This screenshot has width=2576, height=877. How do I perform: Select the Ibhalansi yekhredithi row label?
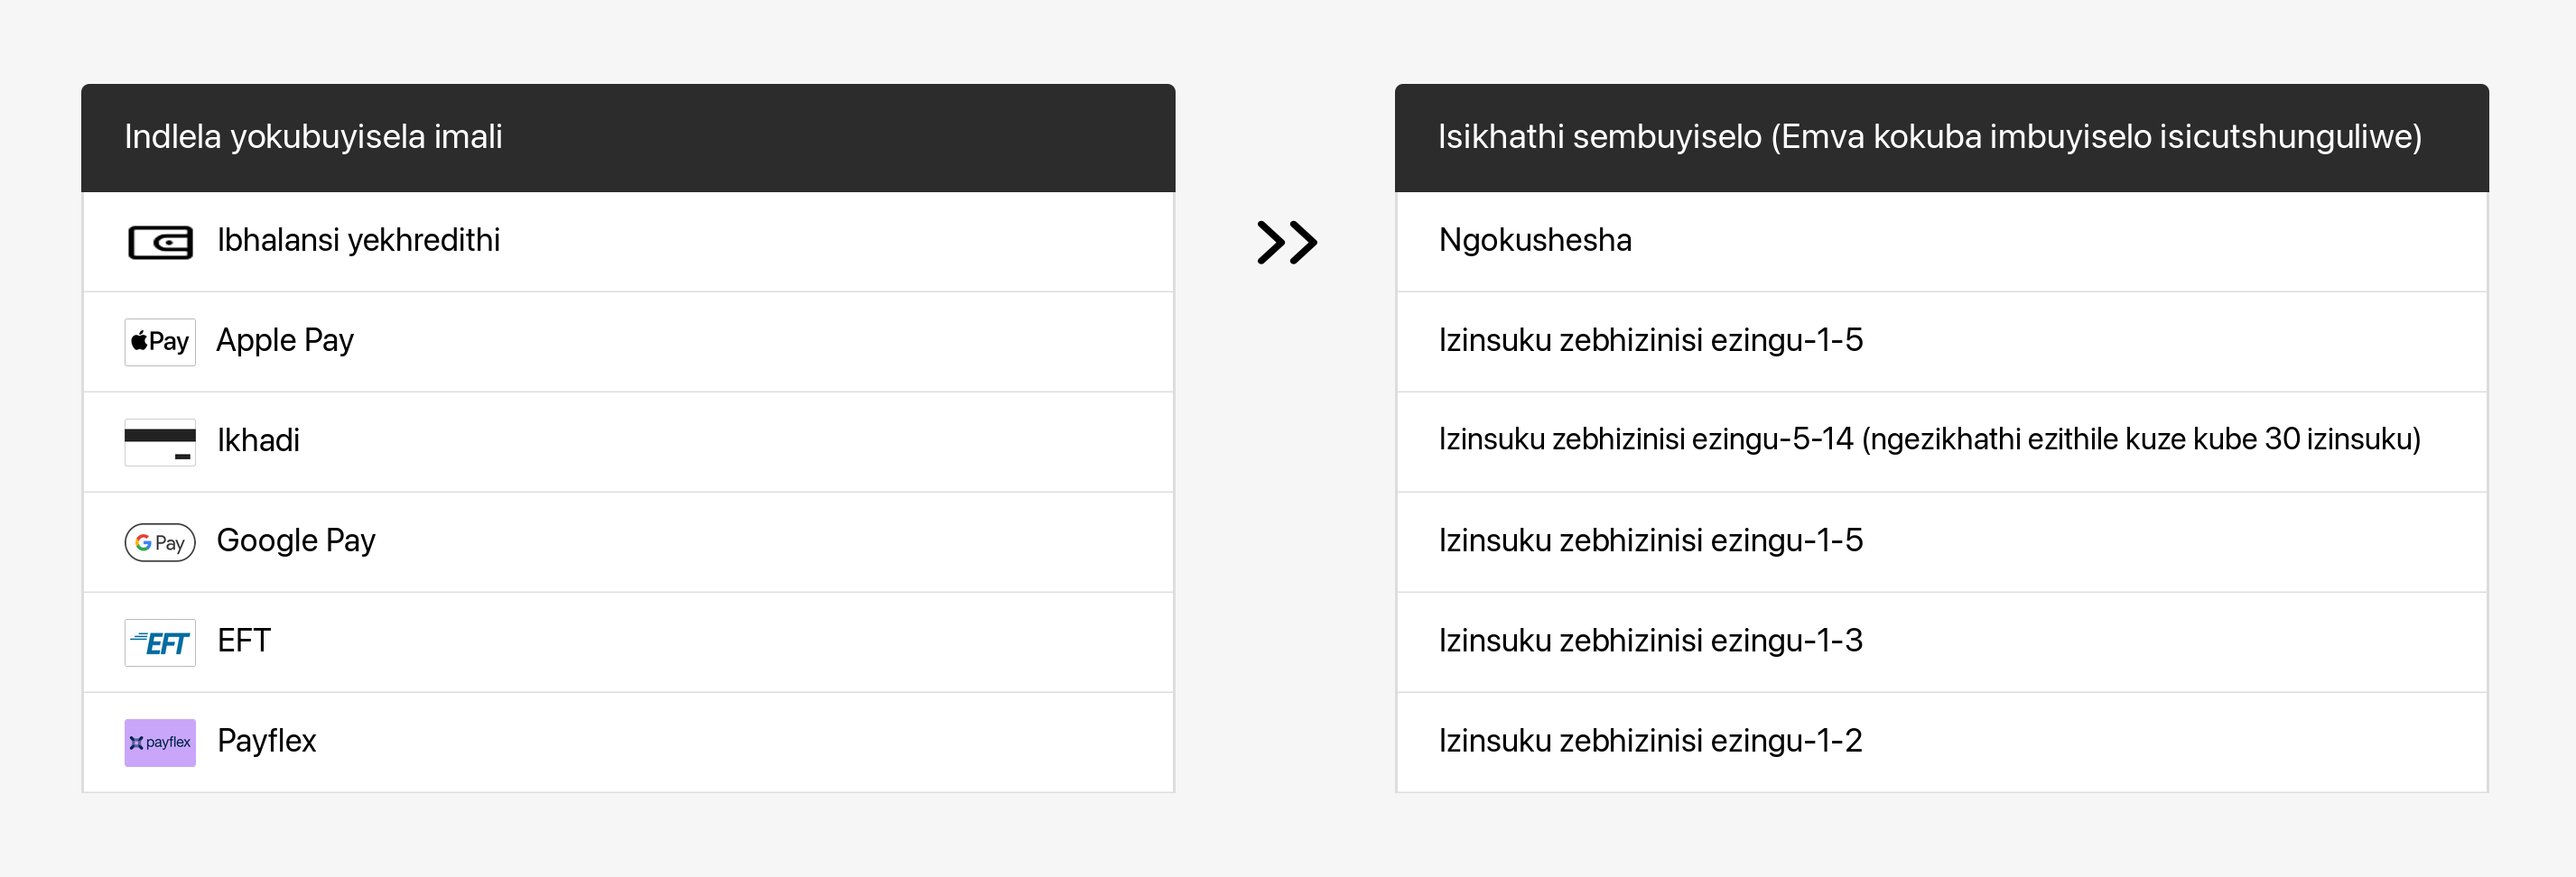pos(358,241)
